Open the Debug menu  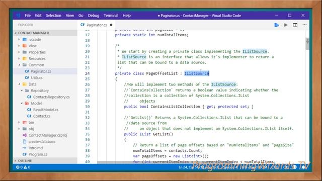tap(94, 16)
